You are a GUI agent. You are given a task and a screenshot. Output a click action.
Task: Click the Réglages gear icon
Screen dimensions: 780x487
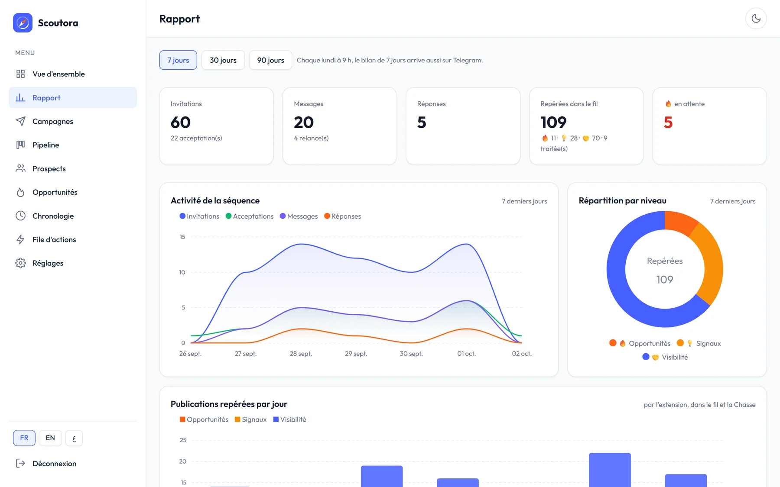point(20,263)
